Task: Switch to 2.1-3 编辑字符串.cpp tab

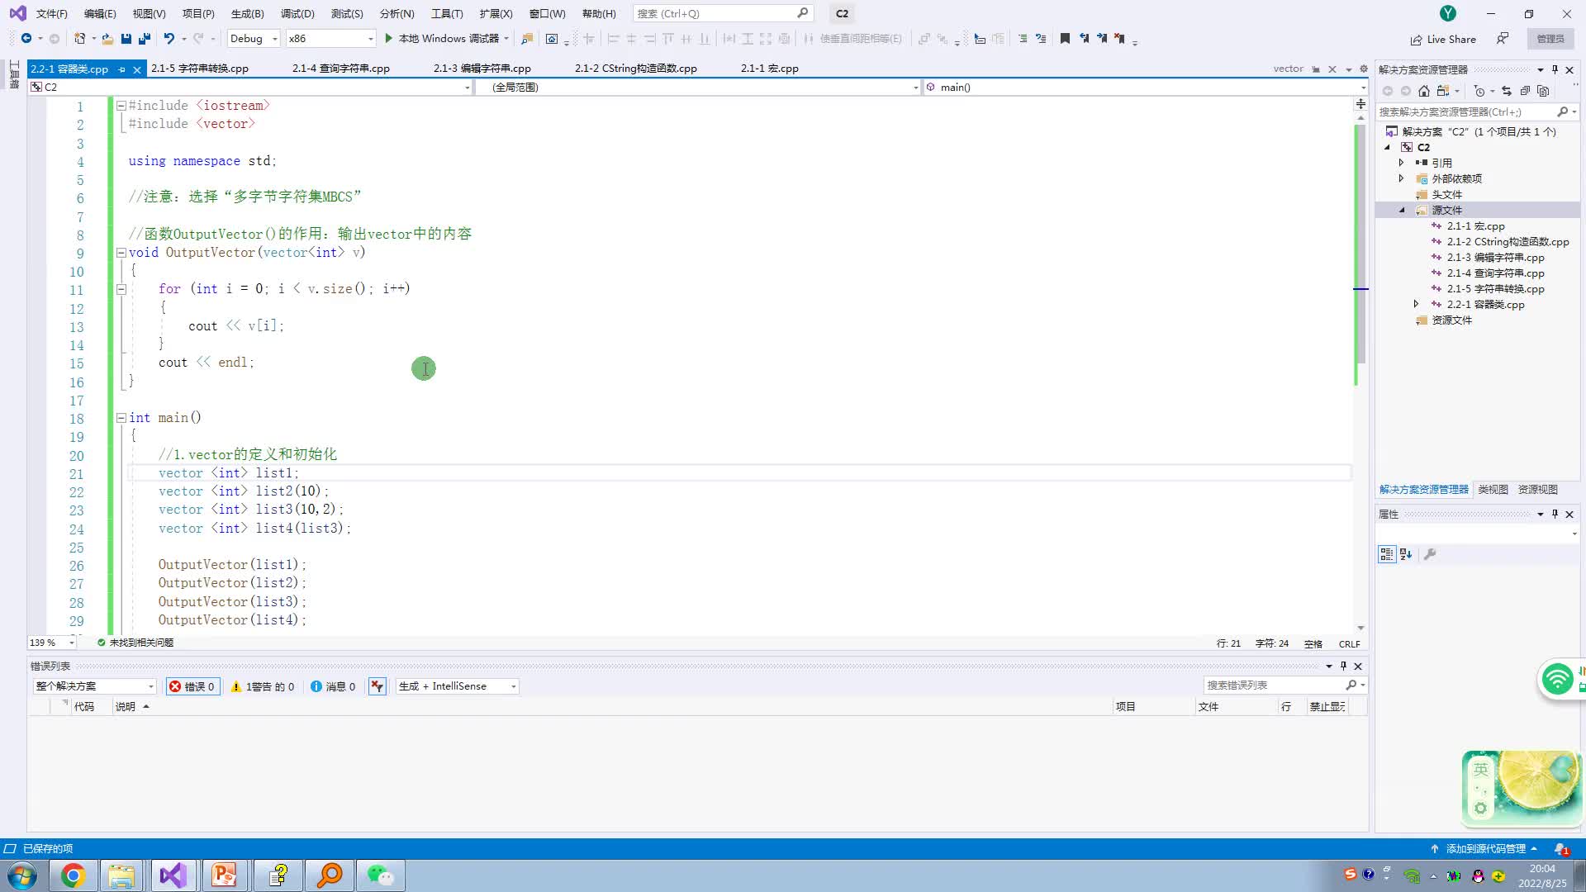Action: point(482,69)
